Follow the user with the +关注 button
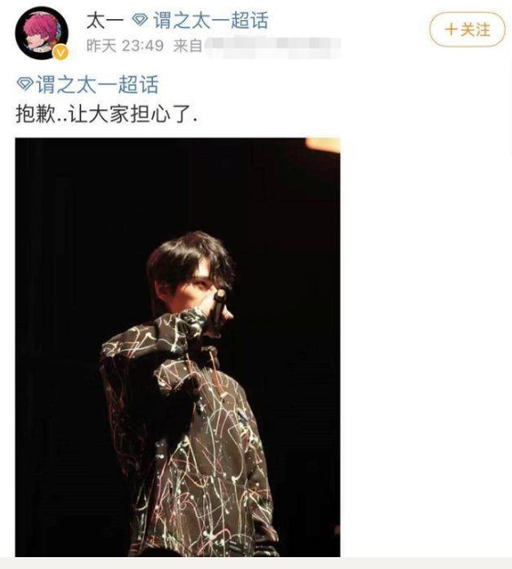 (x=467, y=29)
